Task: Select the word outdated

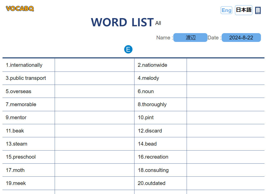Action: 151,183
